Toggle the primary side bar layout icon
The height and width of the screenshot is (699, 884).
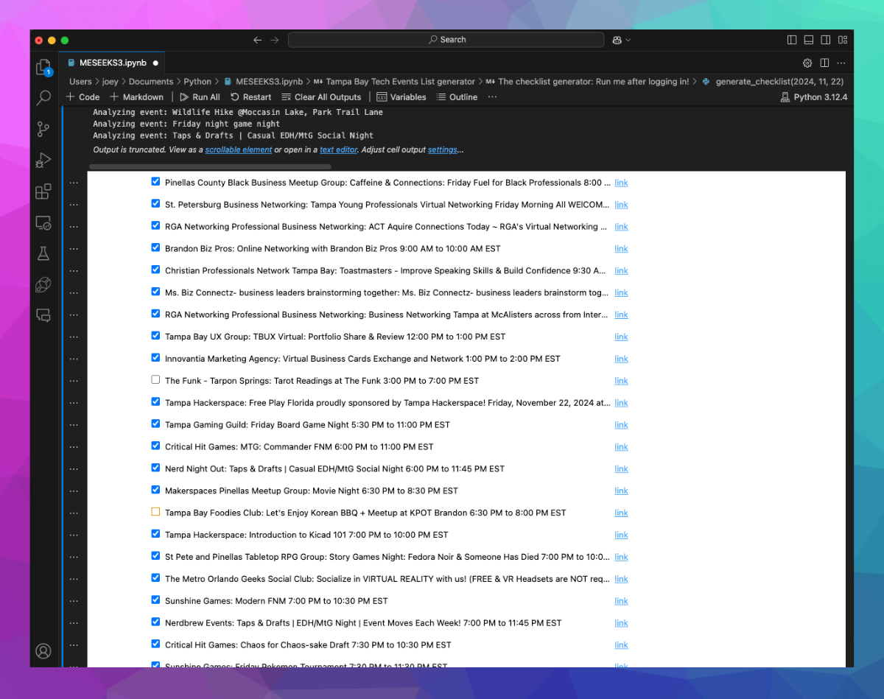[792, 40]
